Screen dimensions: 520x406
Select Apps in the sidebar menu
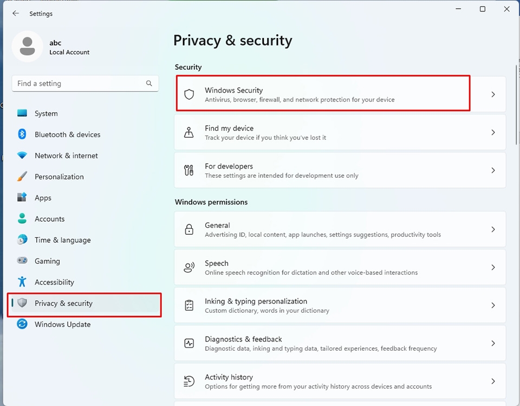coord(42,197)
